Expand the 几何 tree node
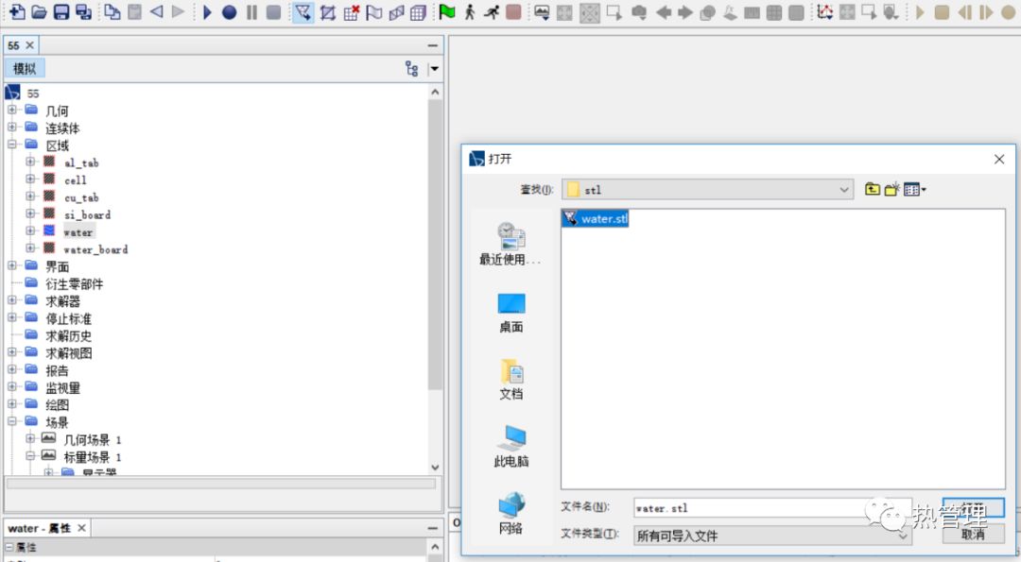This screenshot has width=1021, height=562. pyautogui.click(x=11, y=110)
